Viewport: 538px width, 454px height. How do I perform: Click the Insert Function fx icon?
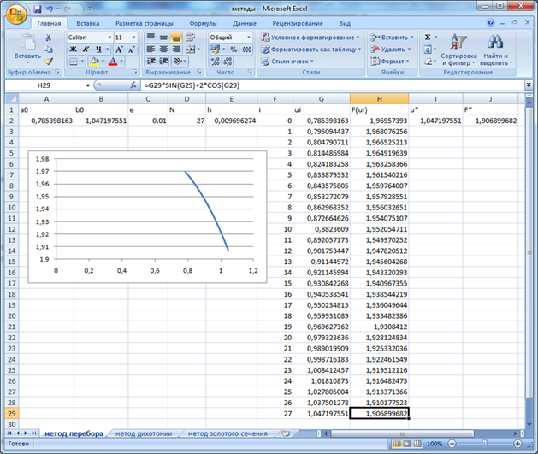coord(133,86)
